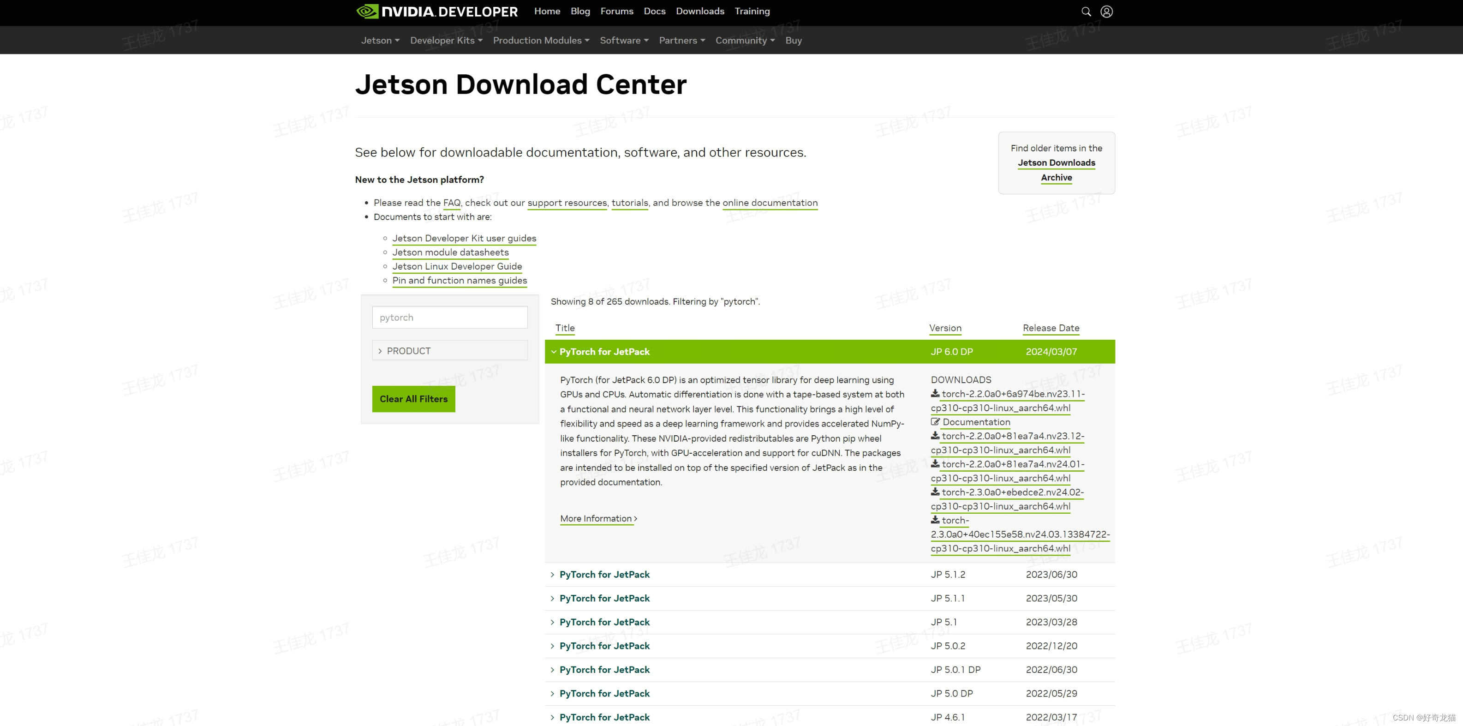Expand the PyTorch JP 5.1.1 row

830,598
